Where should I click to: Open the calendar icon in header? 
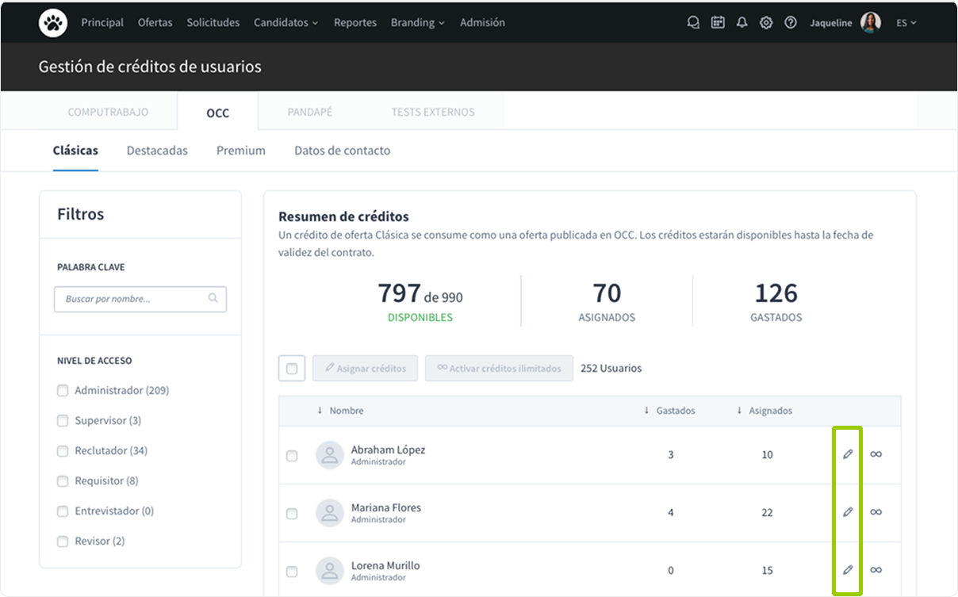718,23
